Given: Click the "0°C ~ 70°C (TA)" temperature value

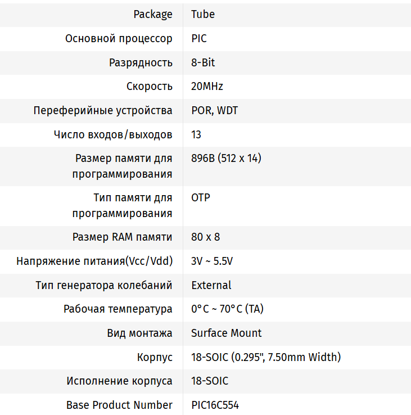Looking at the screenshot, I should pos(227,309).
